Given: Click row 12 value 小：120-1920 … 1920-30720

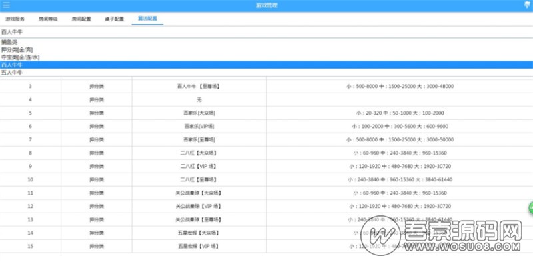Looking at the screenshot, I should [400, 206].
